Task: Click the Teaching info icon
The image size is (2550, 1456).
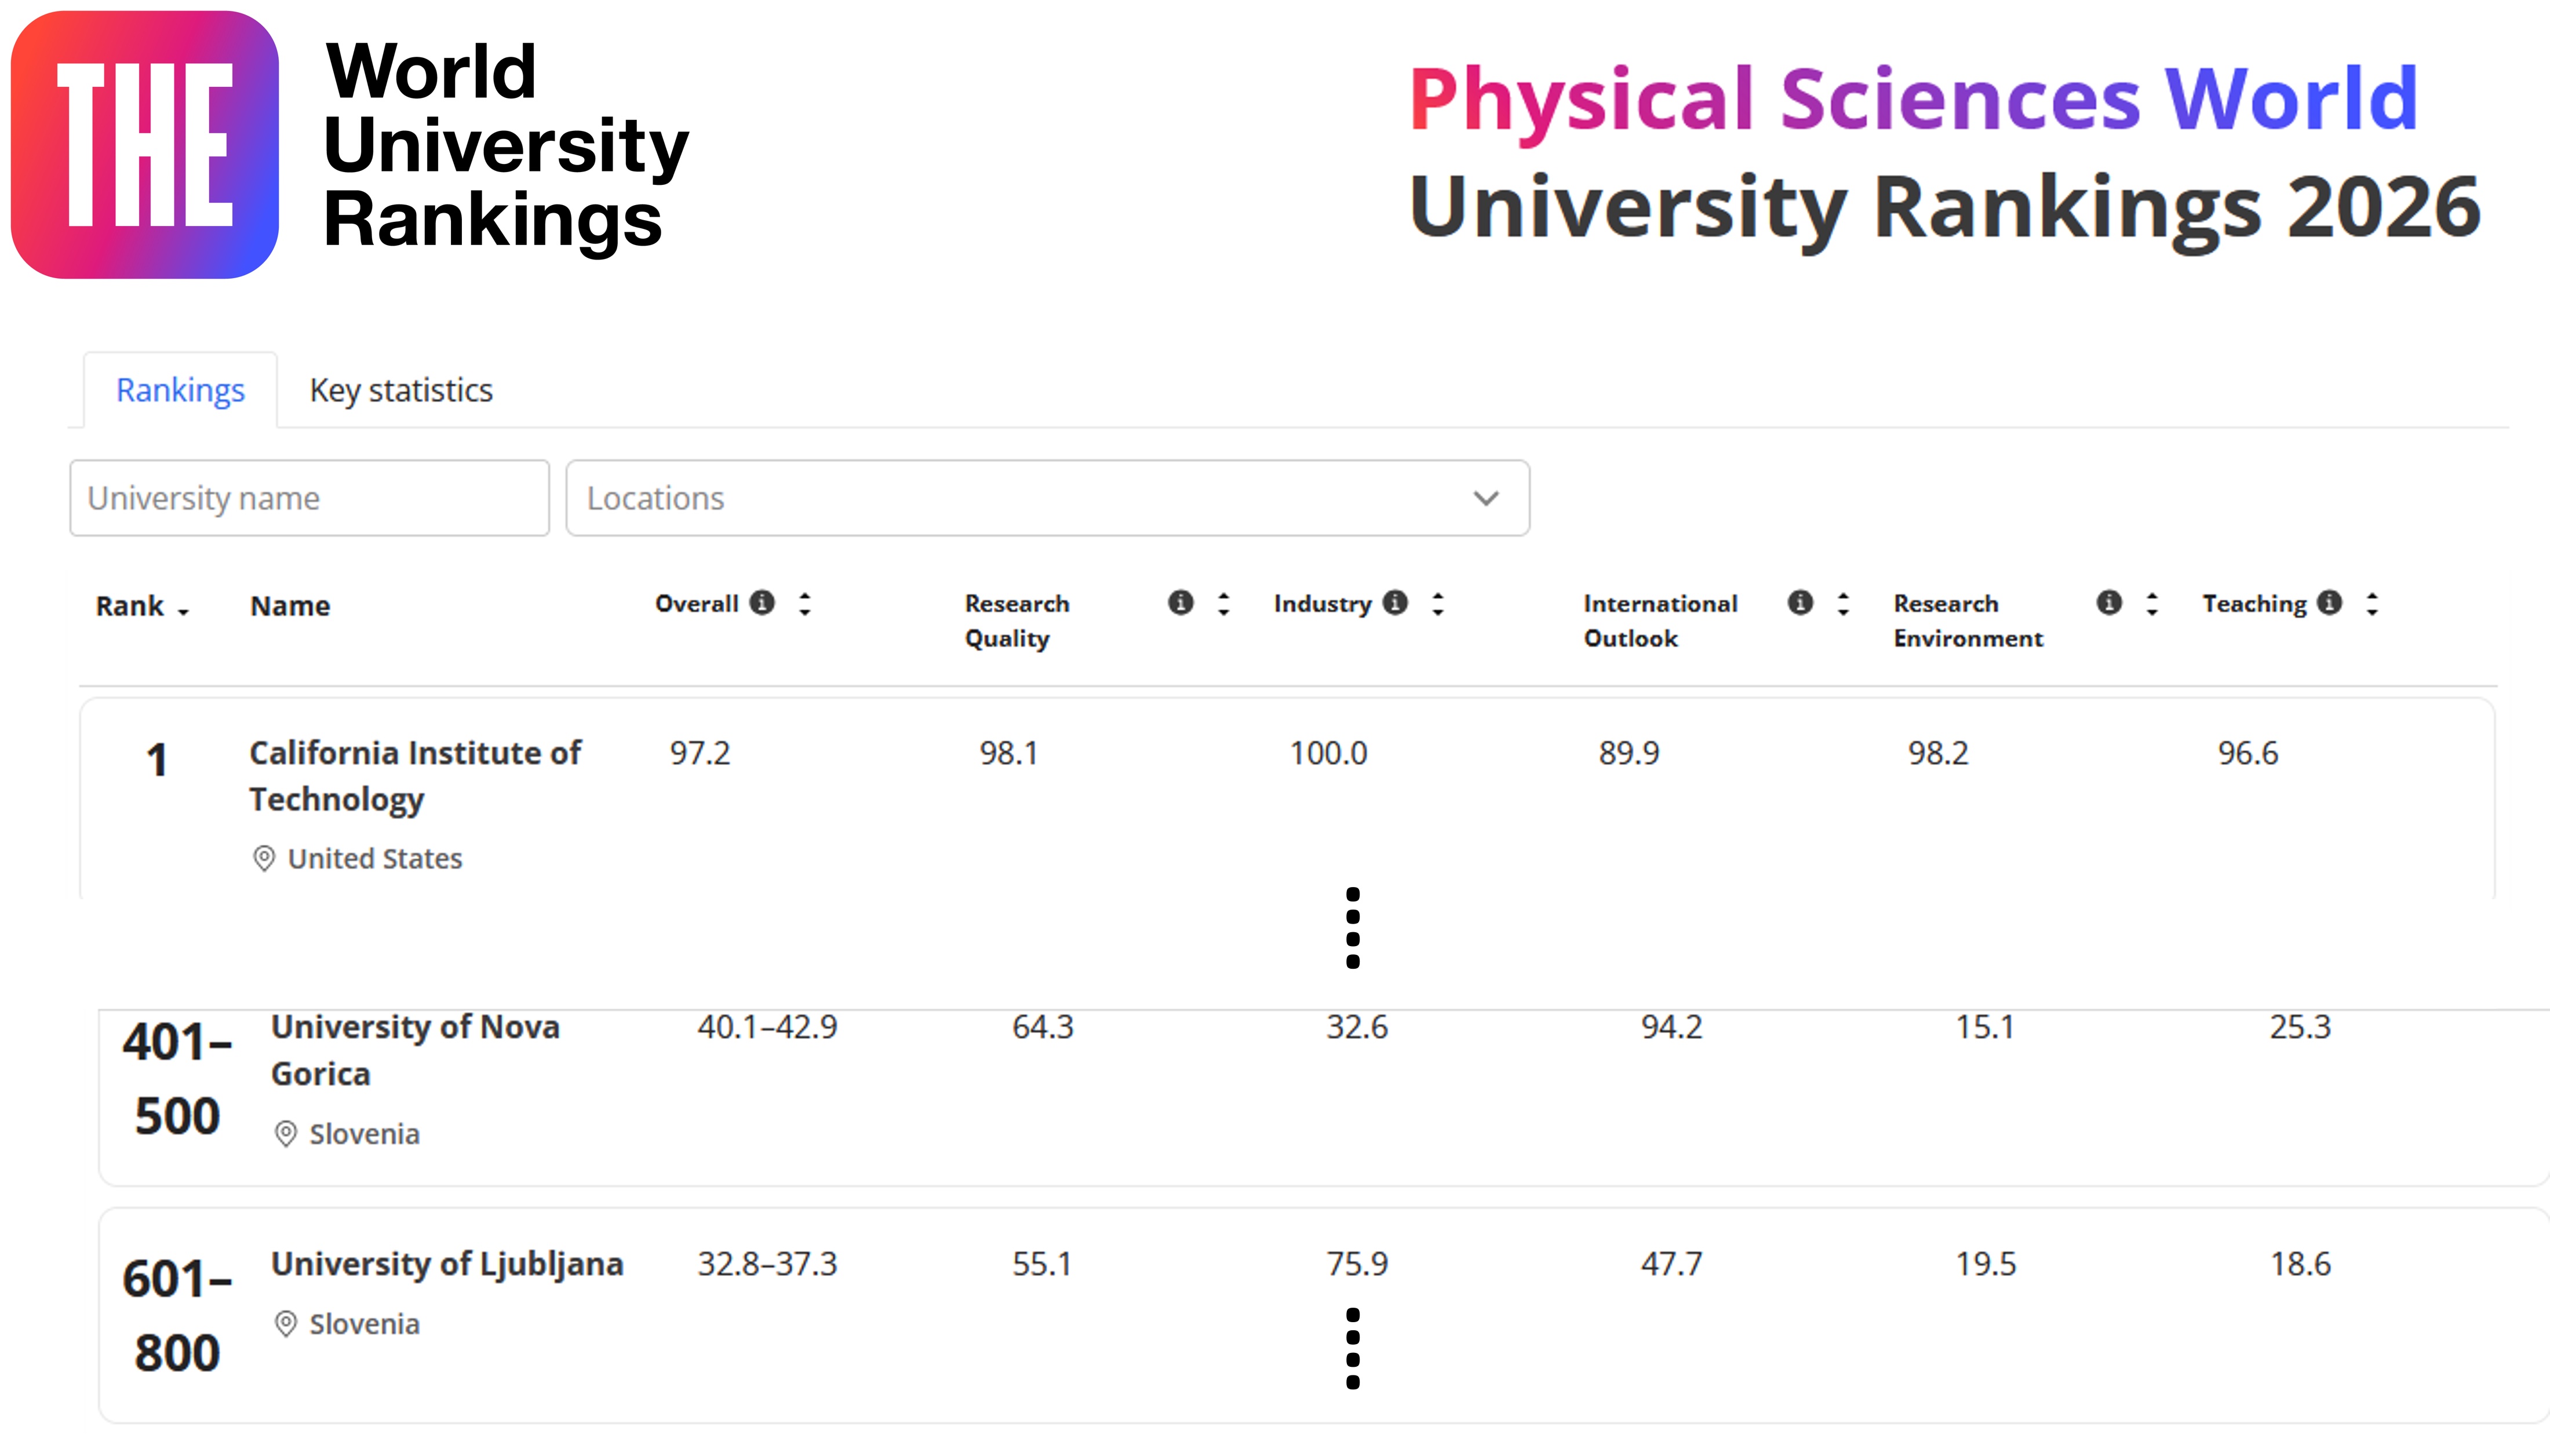Action: [x=2329, y=603]
